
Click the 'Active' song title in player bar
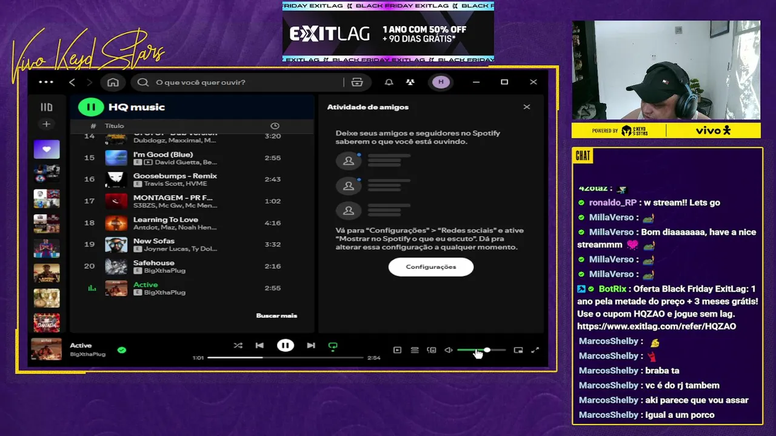[x=81, y=346]
